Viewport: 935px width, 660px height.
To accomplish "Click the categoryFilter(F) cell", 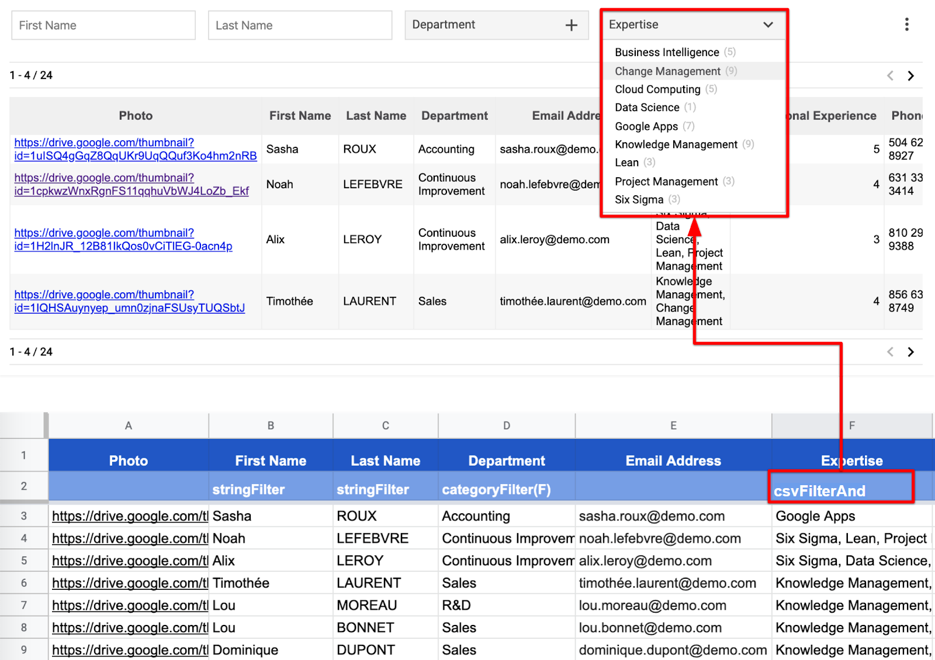I will pyautogui.click(x=507, y=488).
